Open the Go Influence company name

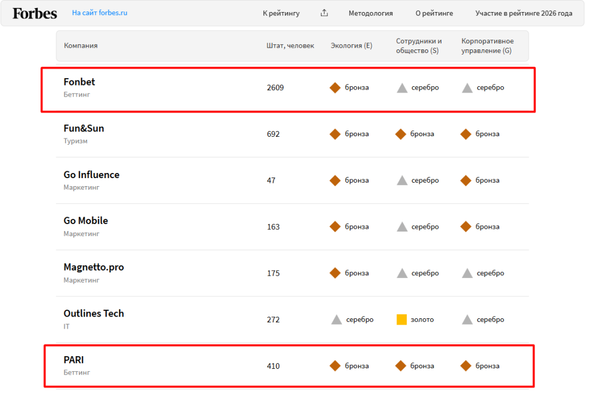coord(91,175)
